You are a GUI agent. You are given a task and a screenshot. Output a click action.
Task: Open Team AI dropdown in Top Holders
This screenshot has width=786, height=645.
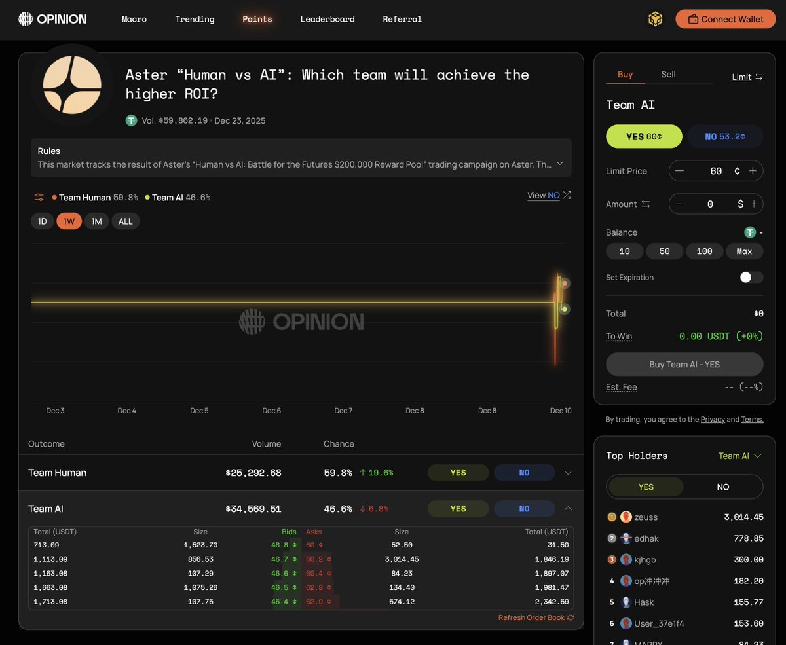[x=740, y=456]
